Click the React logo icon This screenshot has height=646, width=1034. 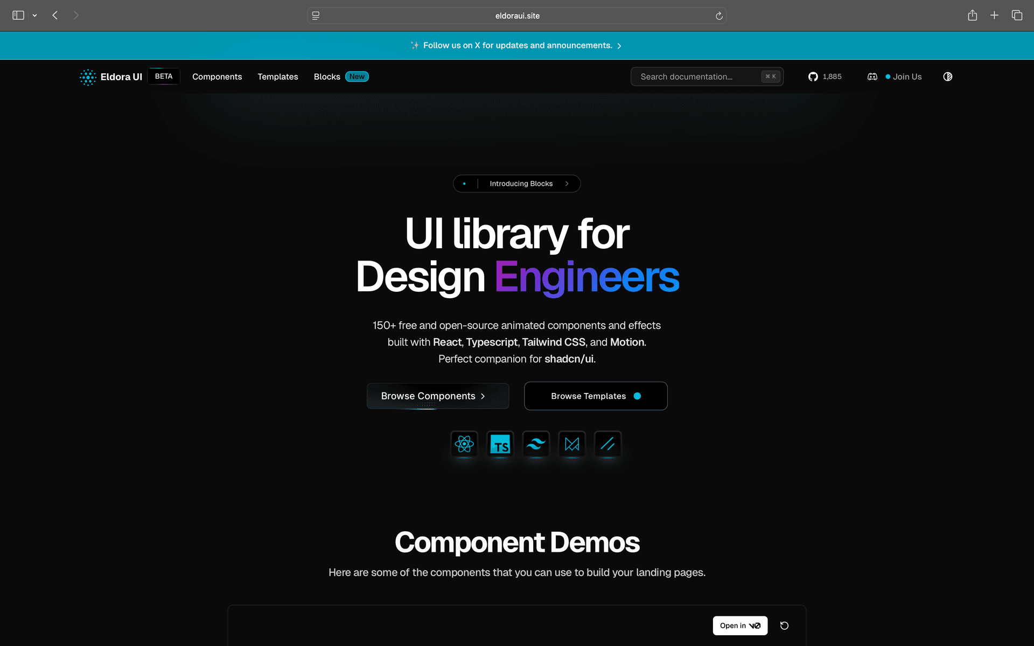click(464, 444)
